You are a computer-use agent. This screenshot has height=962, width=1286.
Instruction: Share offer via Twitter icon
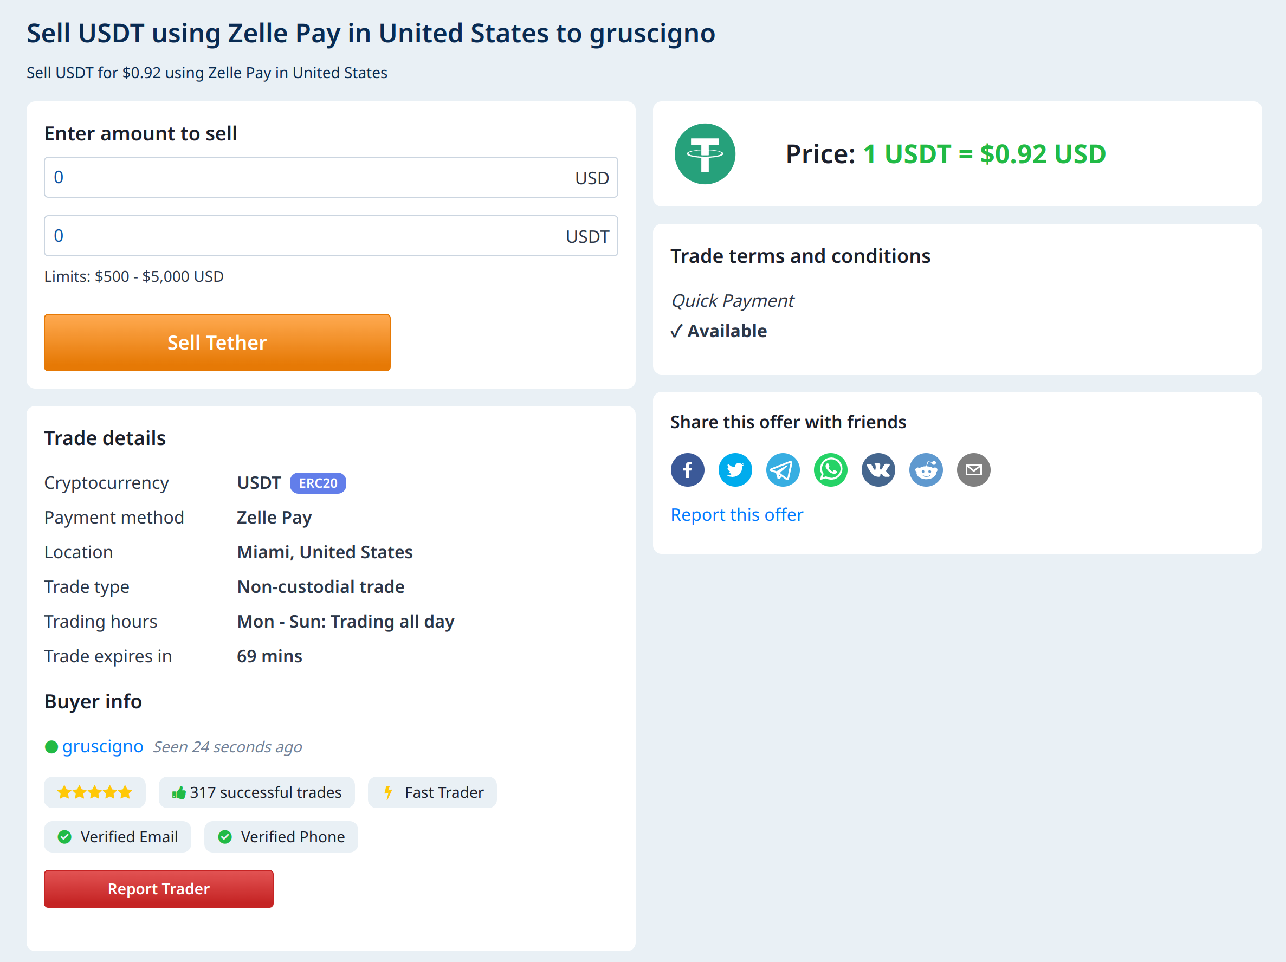tap(734, 469)
